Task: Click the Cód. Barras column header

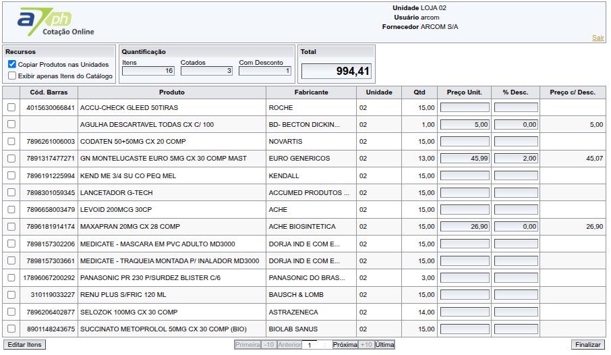Action: (x=49, y=92)
